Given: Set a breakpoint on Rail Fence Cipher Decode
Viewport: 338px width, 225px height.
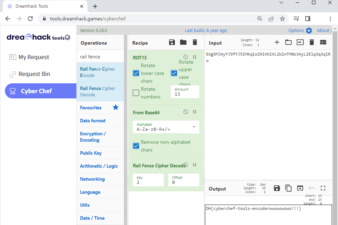Looking at the screenshot, I should (194, 165).
